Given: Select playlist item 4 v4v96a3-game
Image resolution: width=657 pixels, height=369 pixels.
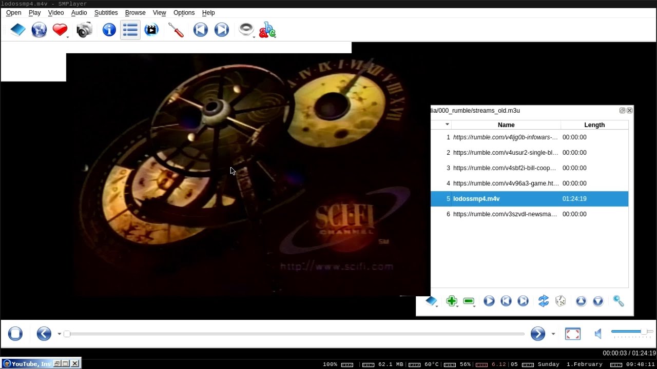Looking at the screenshot, I should coord(529,183).
